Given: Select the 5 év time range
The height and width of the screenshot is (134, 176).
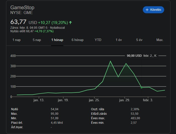Looking at the screenshot, I should pos(139,40).
